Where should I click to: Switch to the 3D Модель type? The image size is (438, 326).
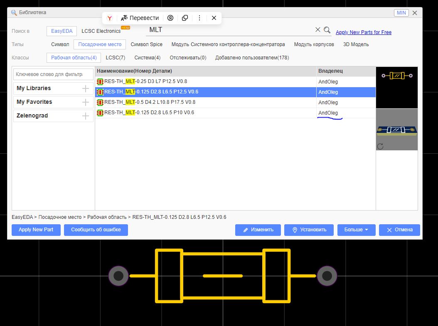[x=356, y=44]
